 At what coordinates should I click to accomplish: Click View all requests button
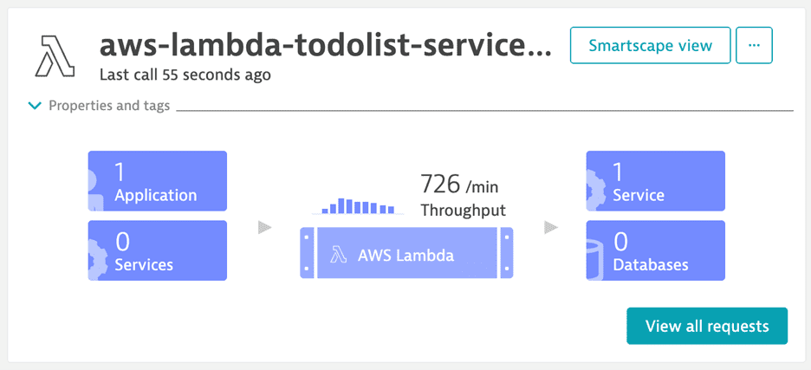(707, 326)
